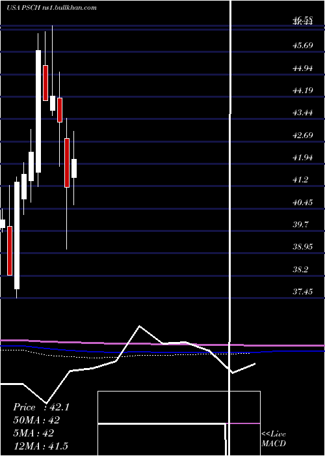The width and height of the screenshot is (325, 456).
Task: Click the peak of the white indicator line
Action: click(x=140, y=326)
